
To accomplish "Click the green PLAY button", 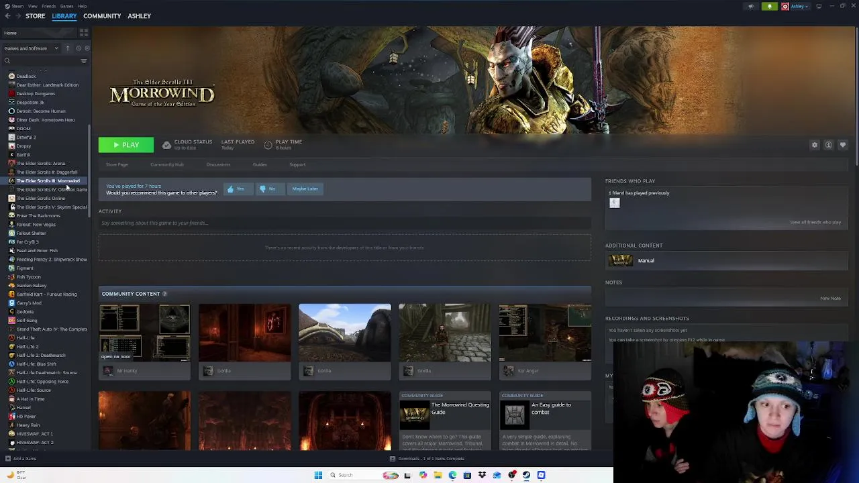I will [x=126, y=145].
